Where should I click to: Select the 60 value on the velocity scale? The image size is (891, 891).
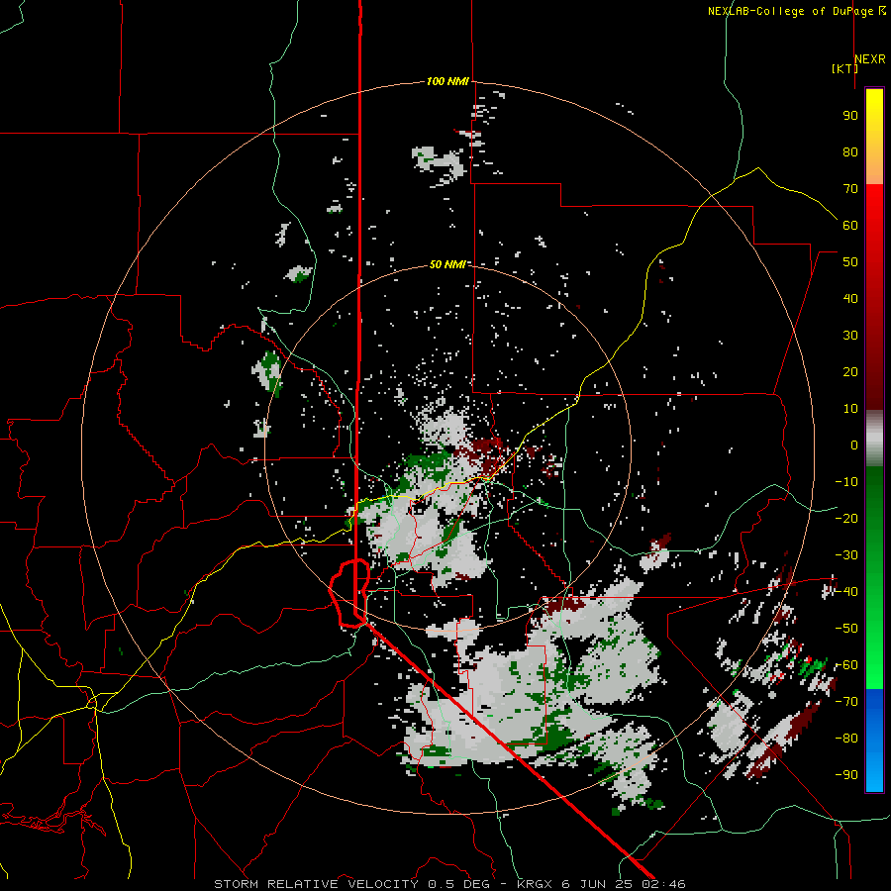coord(850,225)
